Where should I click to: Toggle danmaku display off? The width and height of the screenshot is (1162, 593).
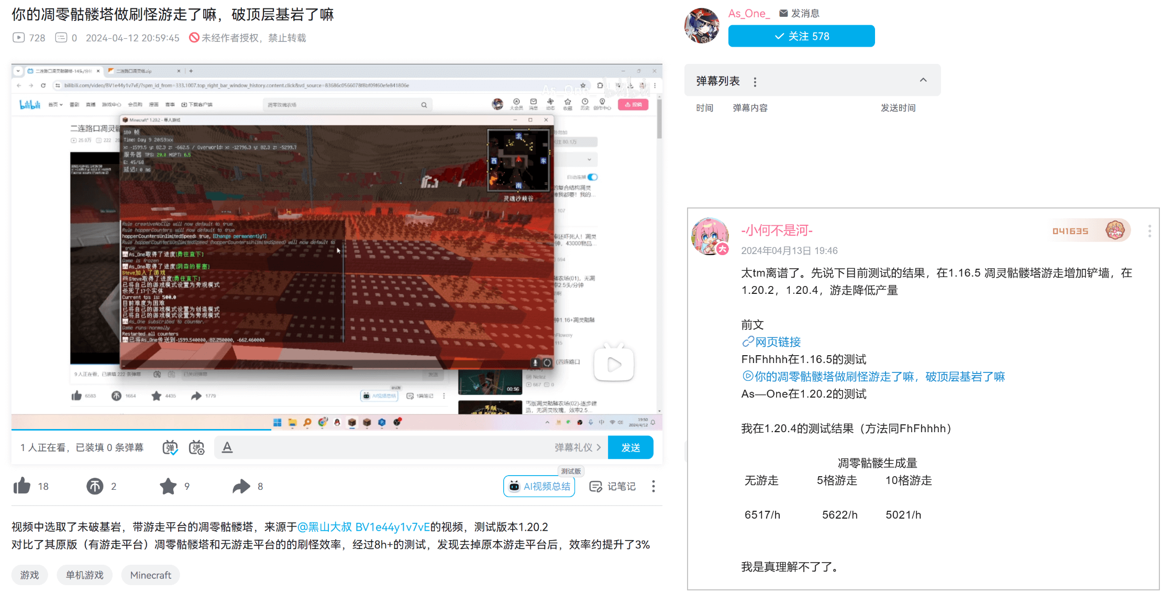click(x=169, y=447)
